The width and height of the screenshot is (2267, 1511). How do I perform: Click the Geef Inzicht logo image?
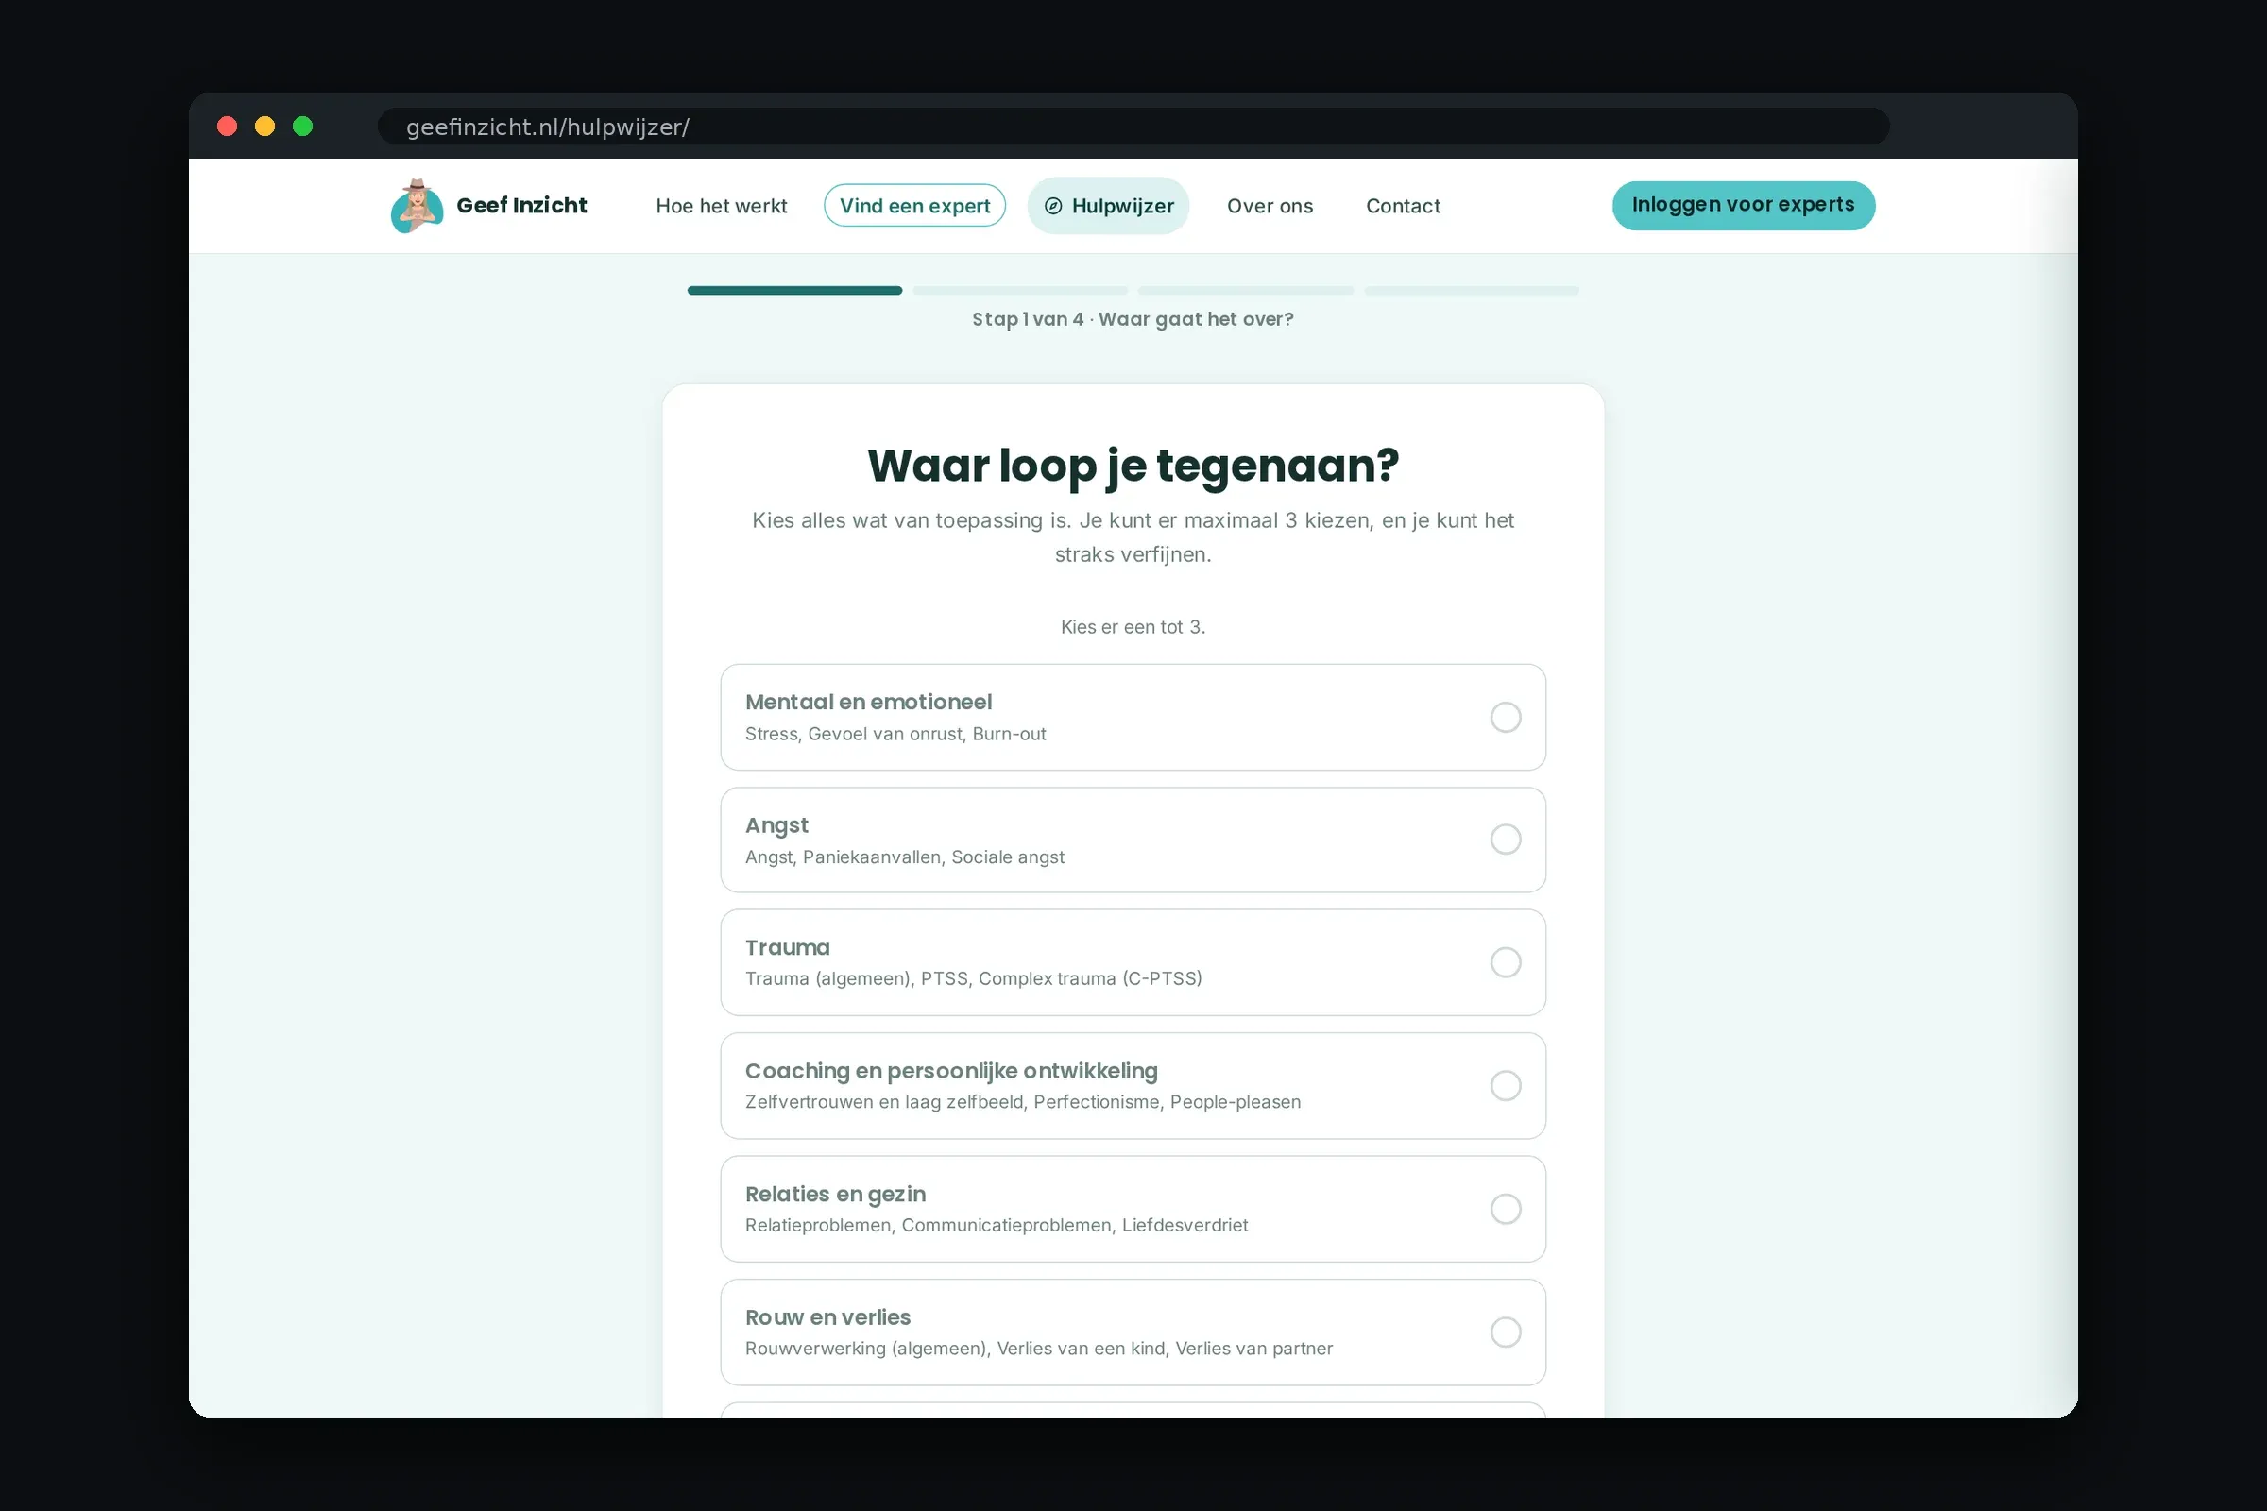coord(417,205)
